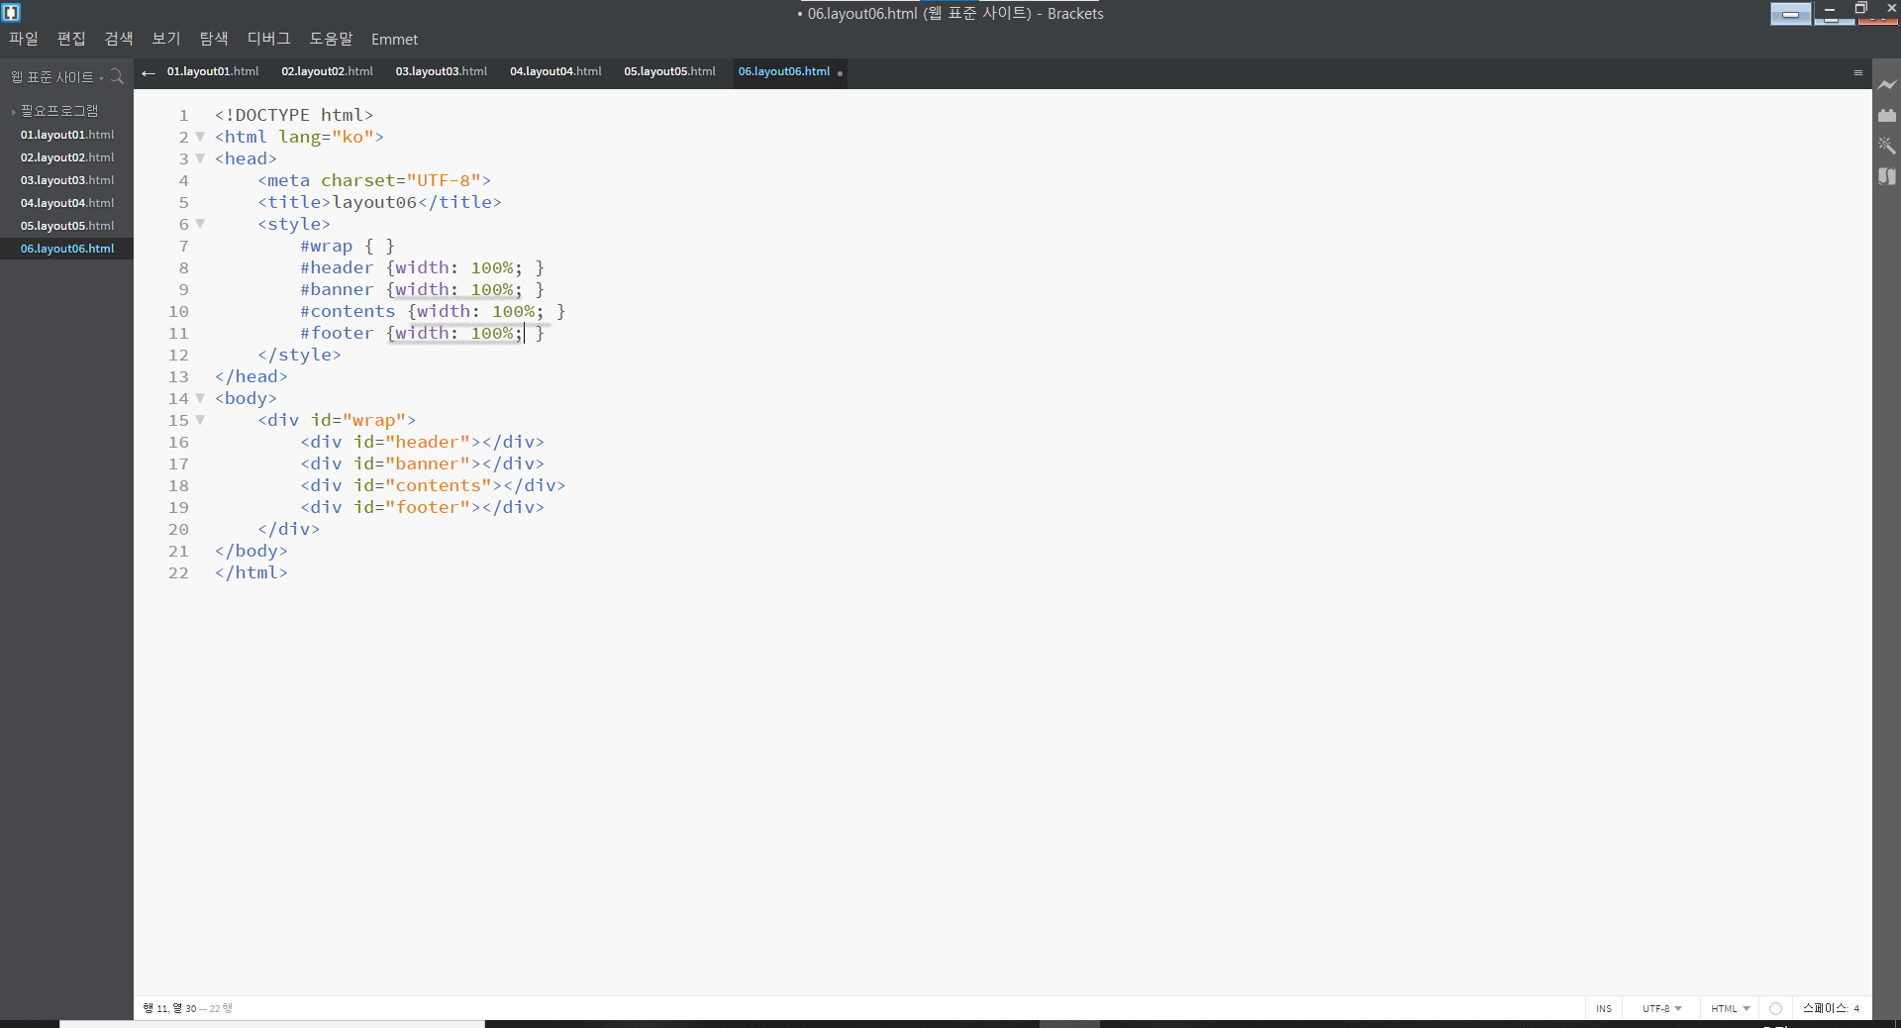The width and height of the screenshot is (1901, 1028).
Task: Start Live Preview with the lightning bolt icon
Action: coord(1887,85)
